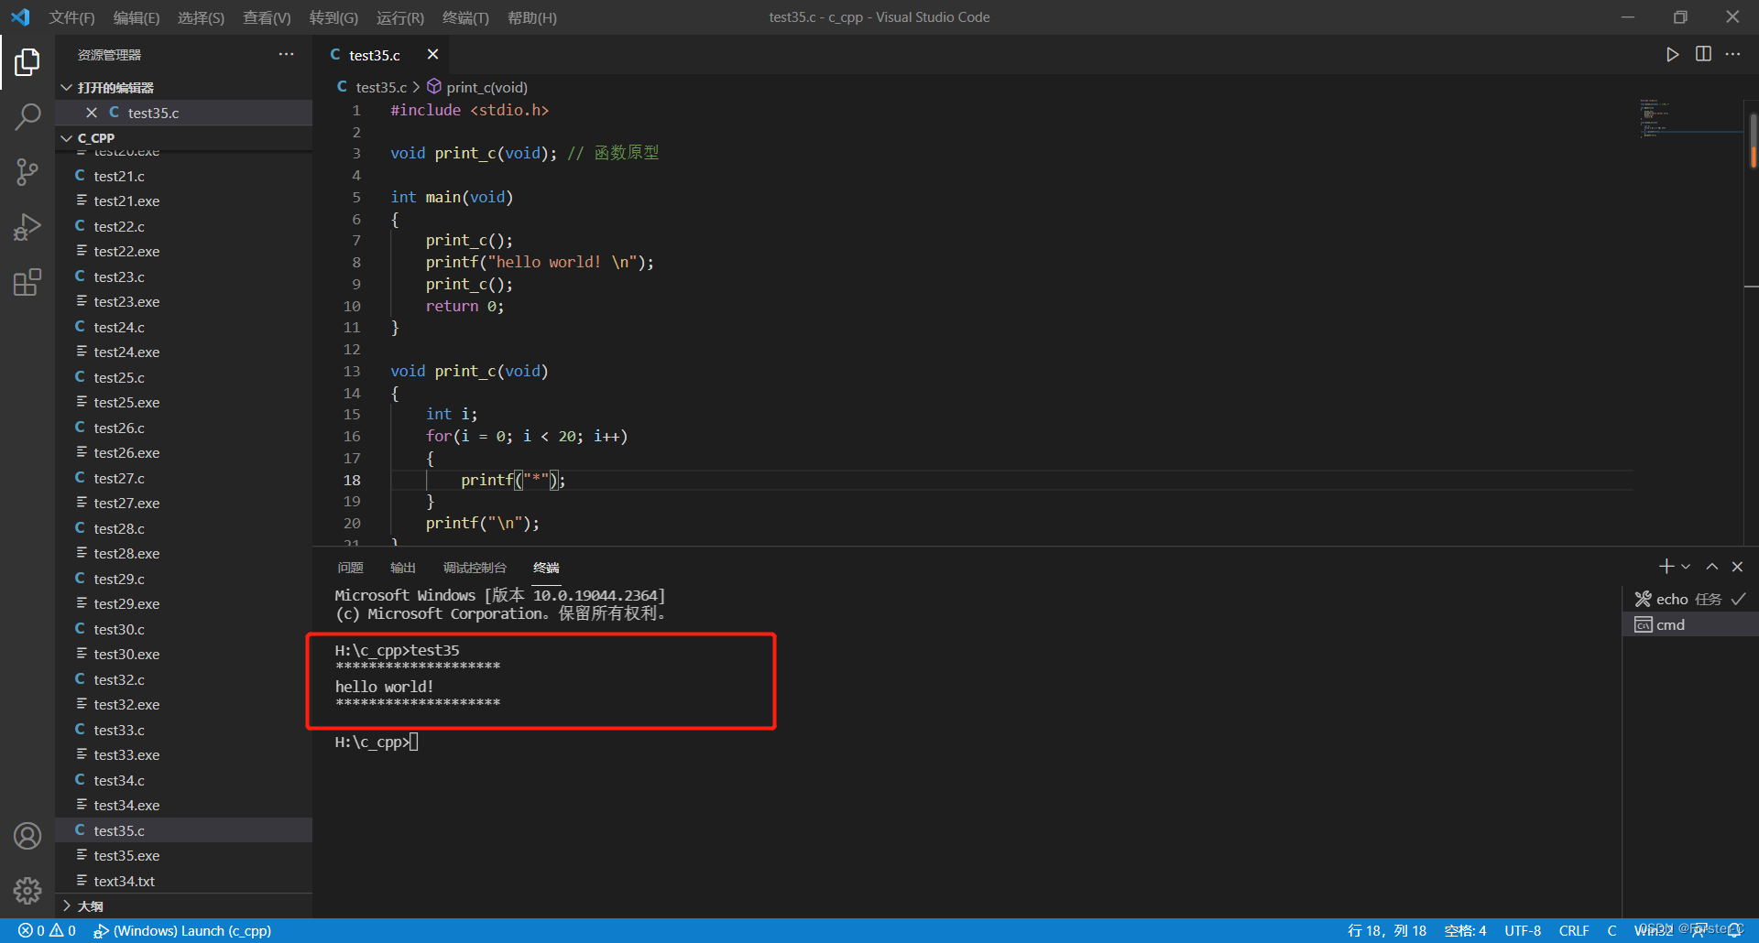Select test35.c in file tree
The height and width of the screenshot is (943, 1759).
pyautogui.click(x=183, y=830)
